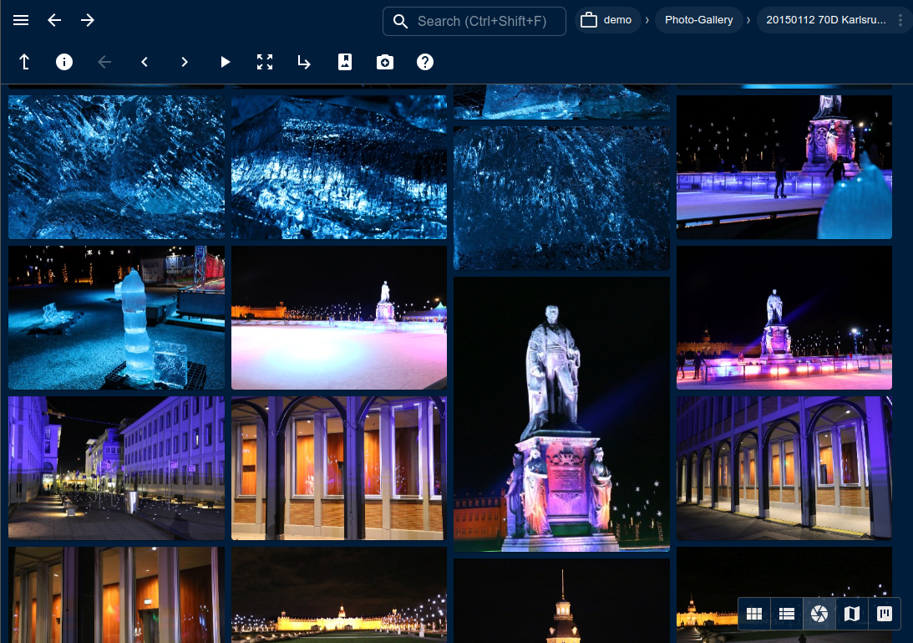Open help with the question mark icon

pos(425,62)
